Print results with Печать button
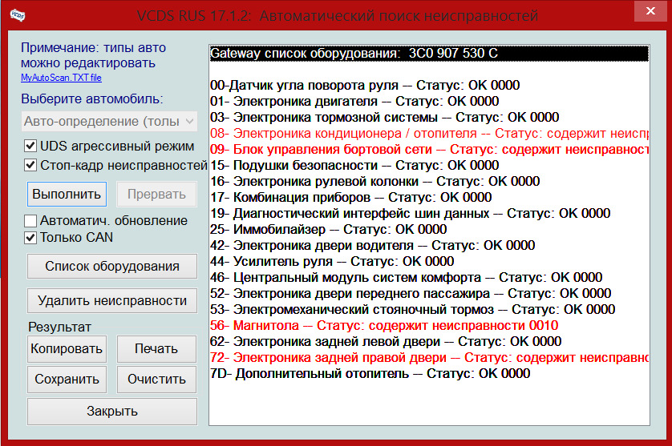 (x=156, y=349)
